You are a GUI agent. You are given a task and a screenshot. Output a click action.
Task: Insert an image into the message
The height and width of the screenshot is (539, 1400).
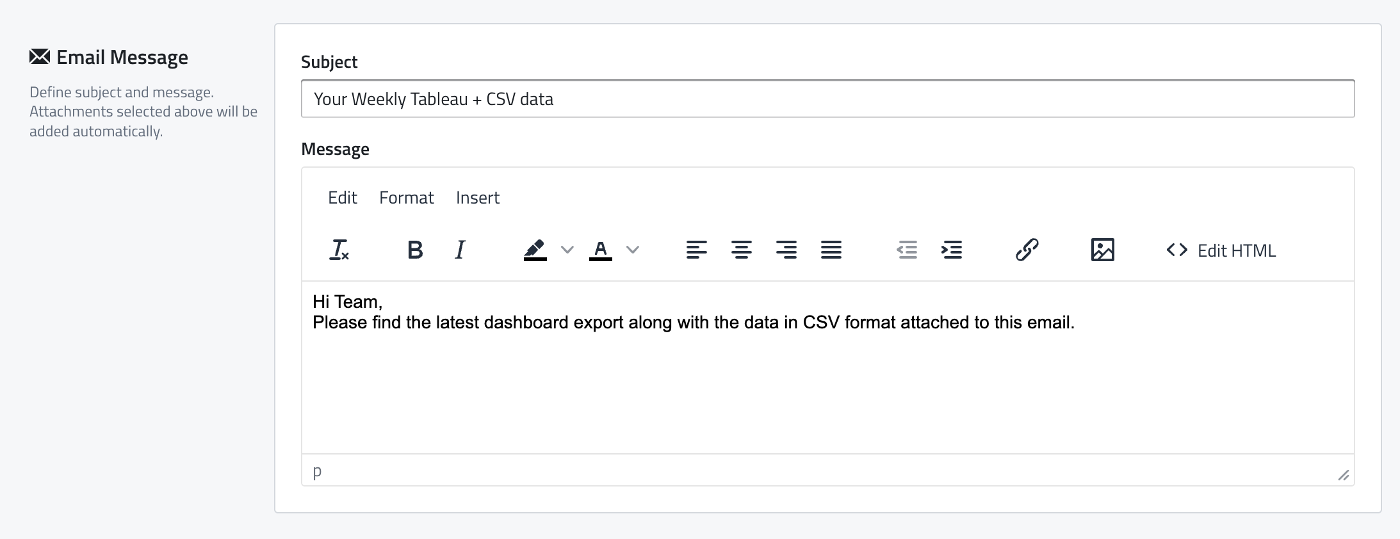tap(1102, 250)
